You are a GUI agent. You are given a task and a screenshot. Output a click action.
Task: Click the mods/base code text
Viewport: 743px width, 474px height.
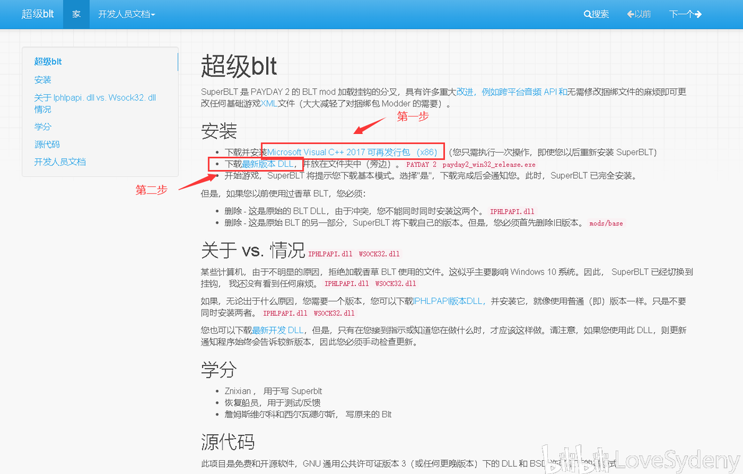(606, 224)
